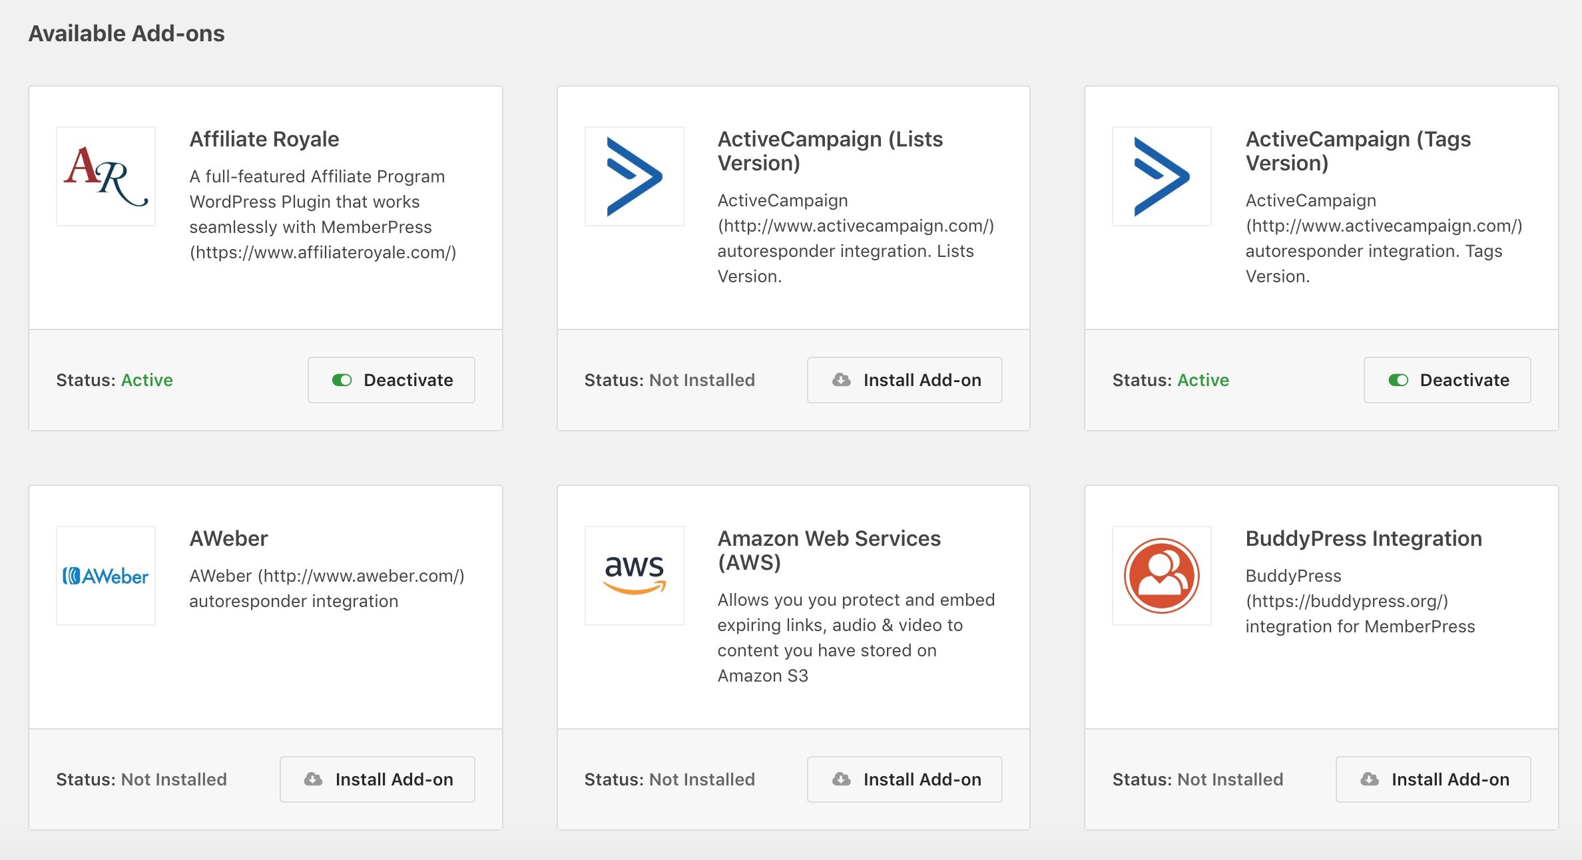Click the AWeber autoresponder integration description
The width and height of the screenshot is (1582, 860).
[x=327, y=588]
